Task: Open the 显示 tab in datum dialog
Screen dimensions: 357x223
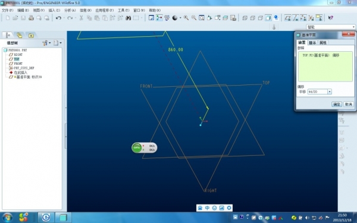Action: pos(312,43)
